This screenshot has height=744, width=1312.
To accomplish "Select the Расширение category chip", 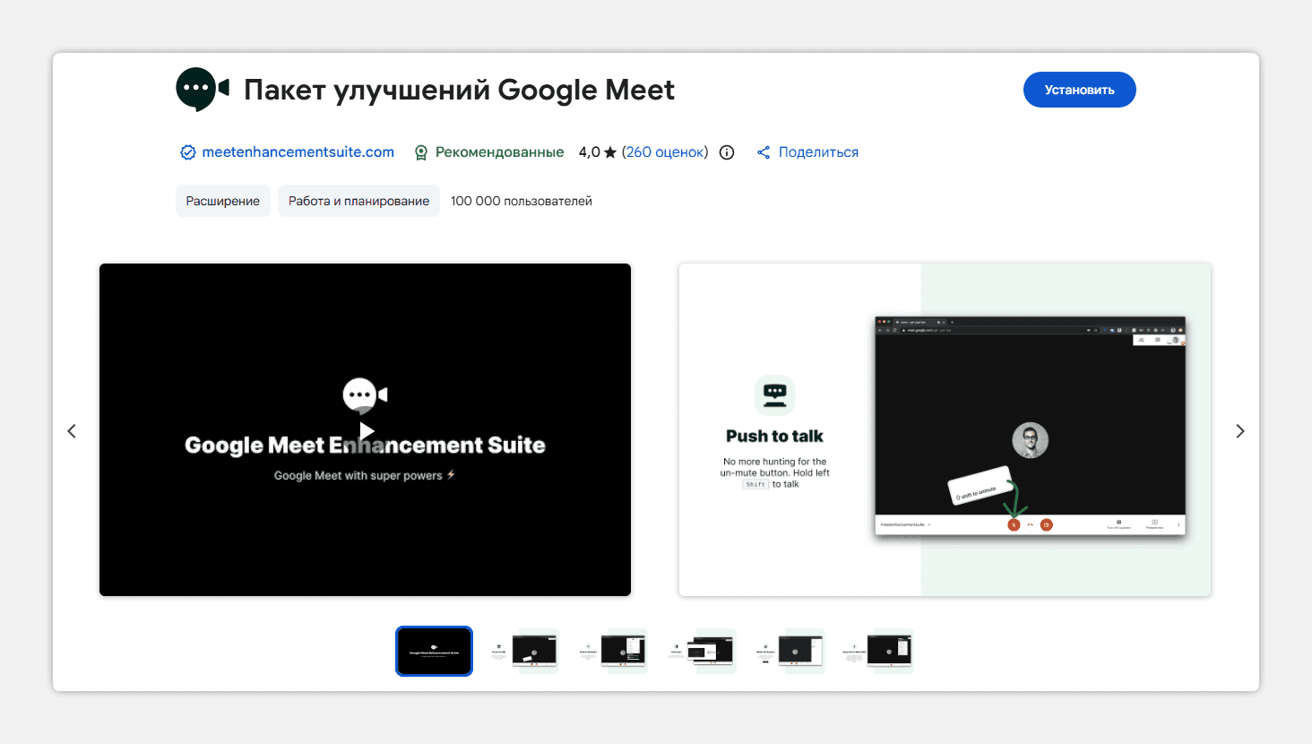I will (x=222, y=201).
